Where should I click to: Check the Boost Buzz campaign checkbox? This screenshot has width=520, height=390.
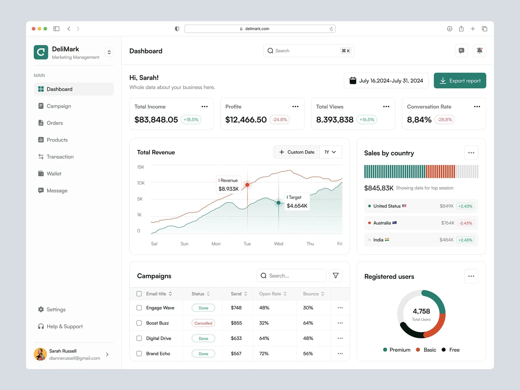click(x=139, y=323)
